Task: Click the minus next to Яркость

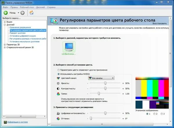Action: click(88, 83)
